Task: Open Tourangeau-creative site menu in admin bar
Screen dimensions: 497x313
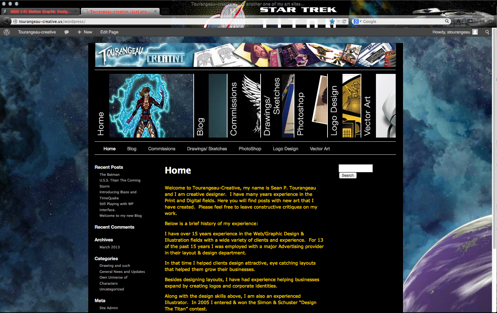Action: coord(37,32)
